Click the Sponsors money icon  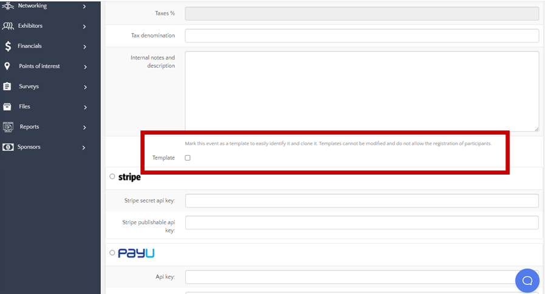(x=8, y=147)
